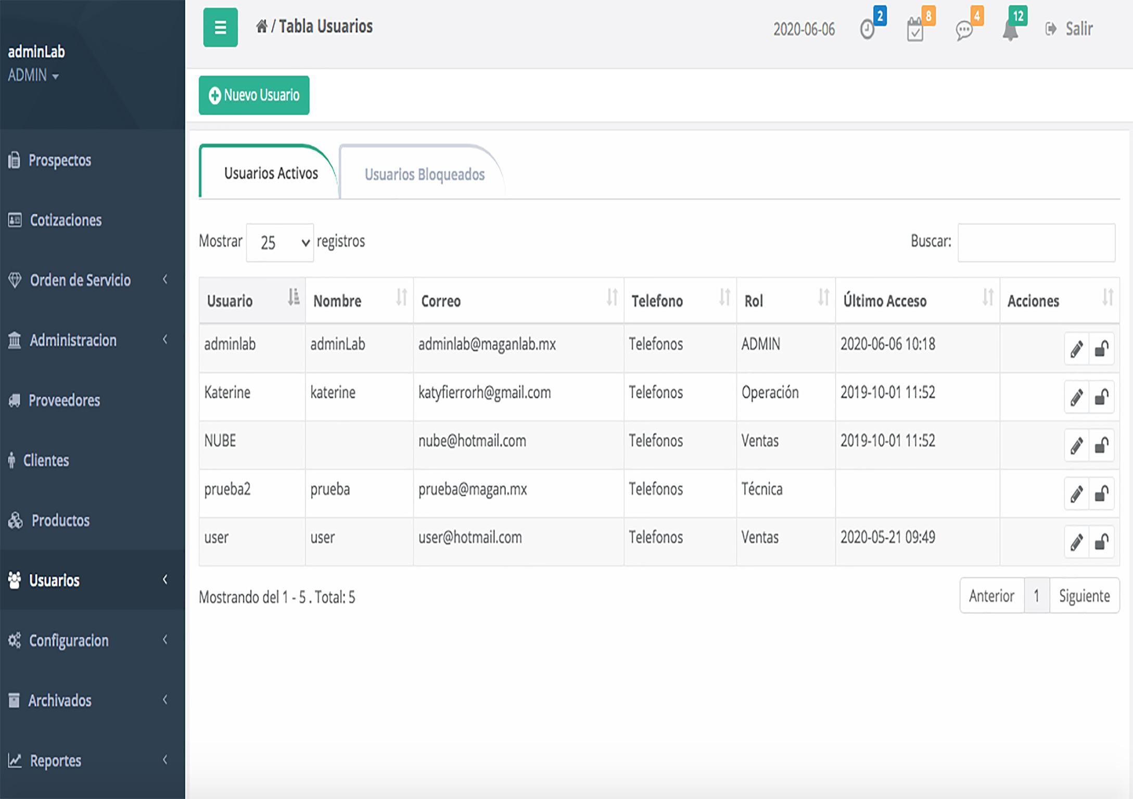Switch to Usuarios Activos tab
Image resolution: width=1133 pixels, height=799 pixels.
click(271, 173)
